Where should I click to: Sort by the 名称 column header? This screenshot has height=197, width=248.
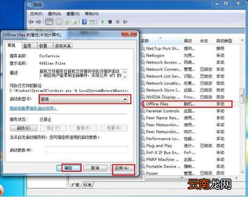point(161,41)
